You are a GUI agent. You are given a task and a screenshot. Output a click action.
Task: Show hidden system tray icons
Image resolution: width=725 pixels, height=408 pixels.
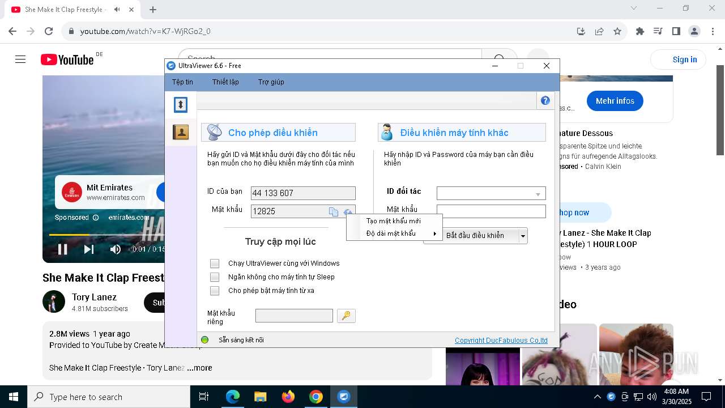pos(597,397)
